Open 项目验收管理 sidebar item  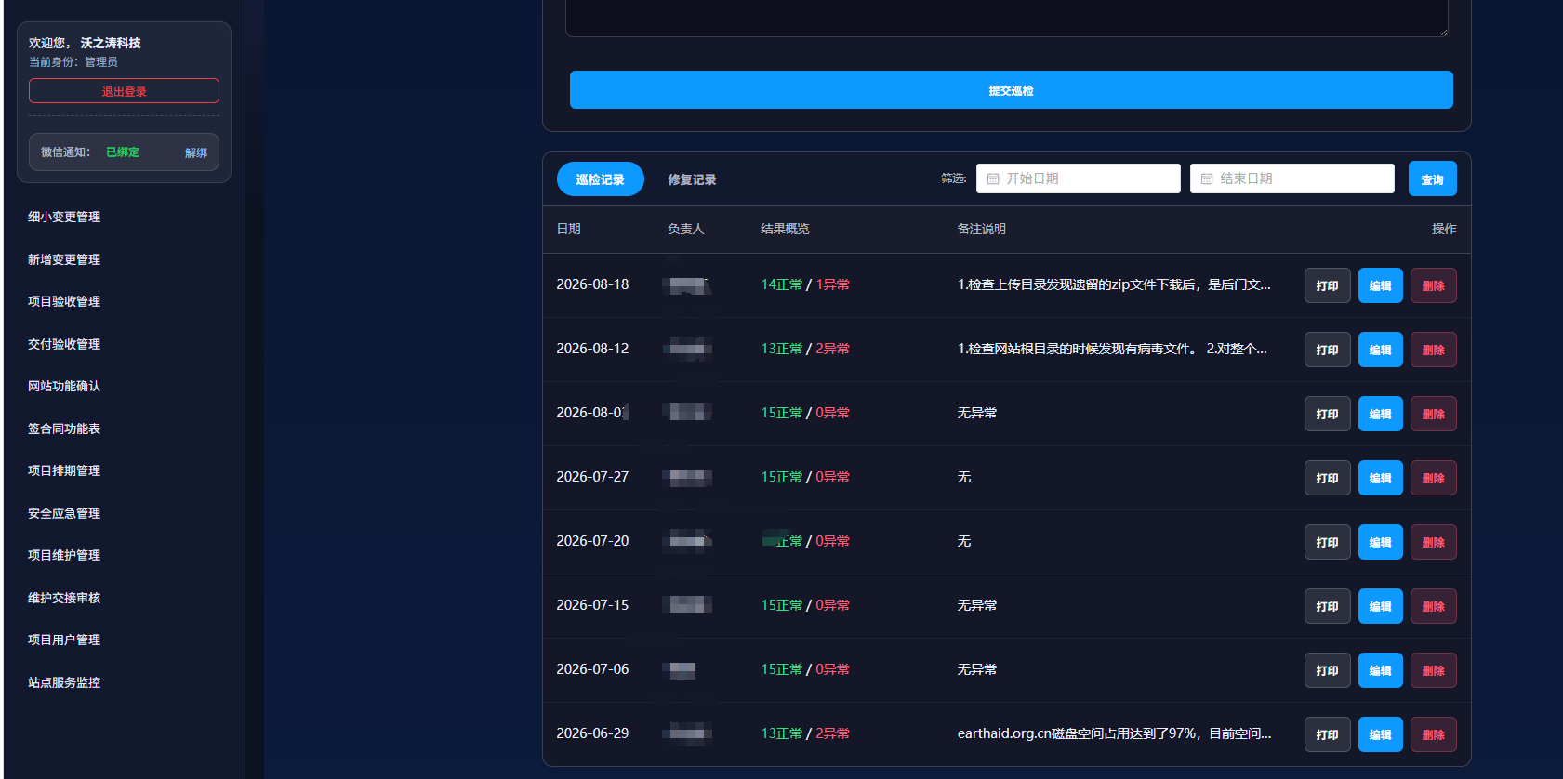tap(64, 301)
